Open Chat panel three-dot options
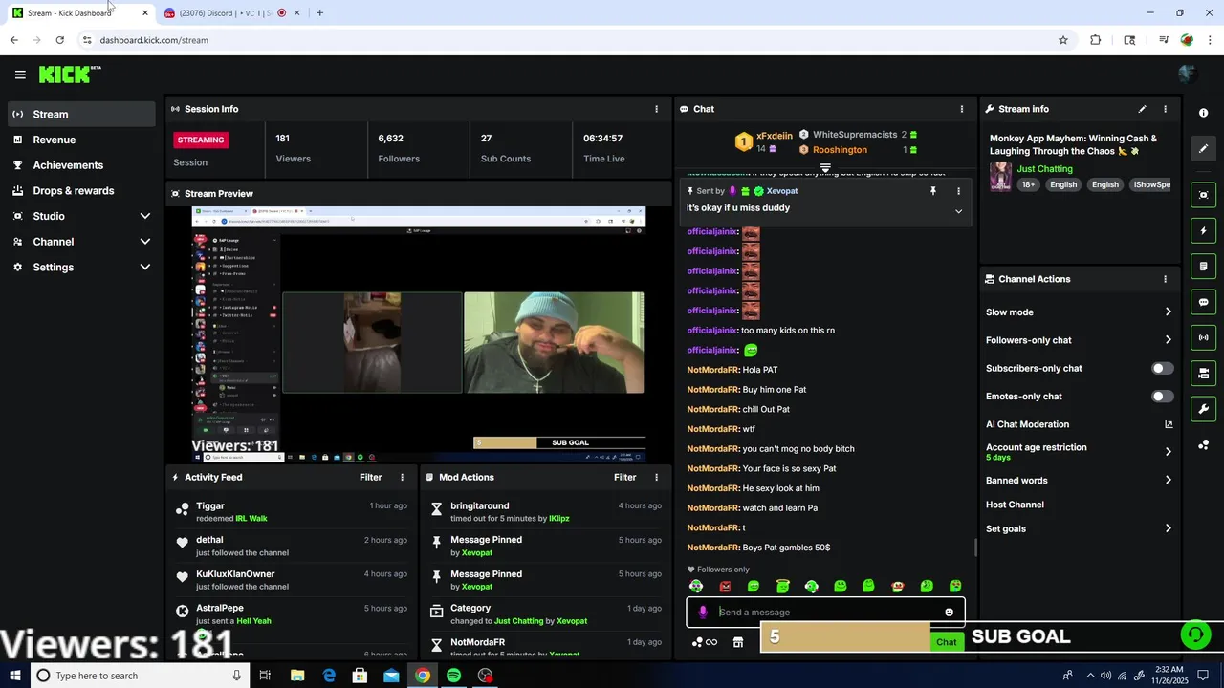The width and height of the screenshot is (1224, 688). (962, 109)
